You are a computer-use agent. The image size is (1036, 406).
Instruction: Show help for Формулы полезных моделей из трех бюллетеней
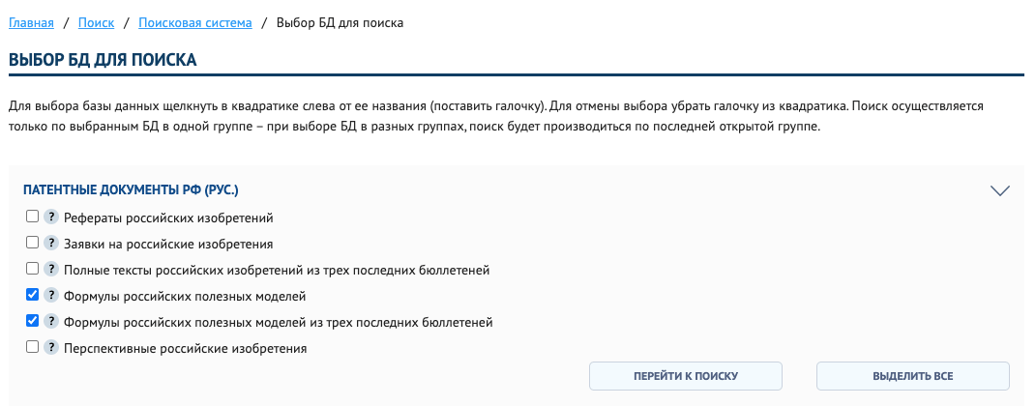[52, 322]
